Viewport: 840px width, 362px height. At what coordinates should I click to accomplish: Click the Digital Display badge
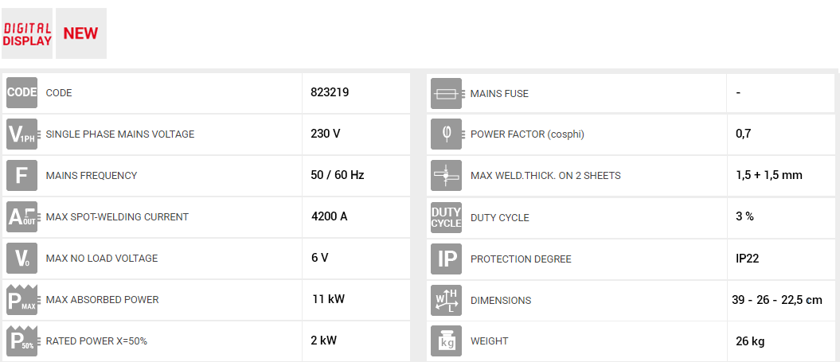(x=27, y=33)
